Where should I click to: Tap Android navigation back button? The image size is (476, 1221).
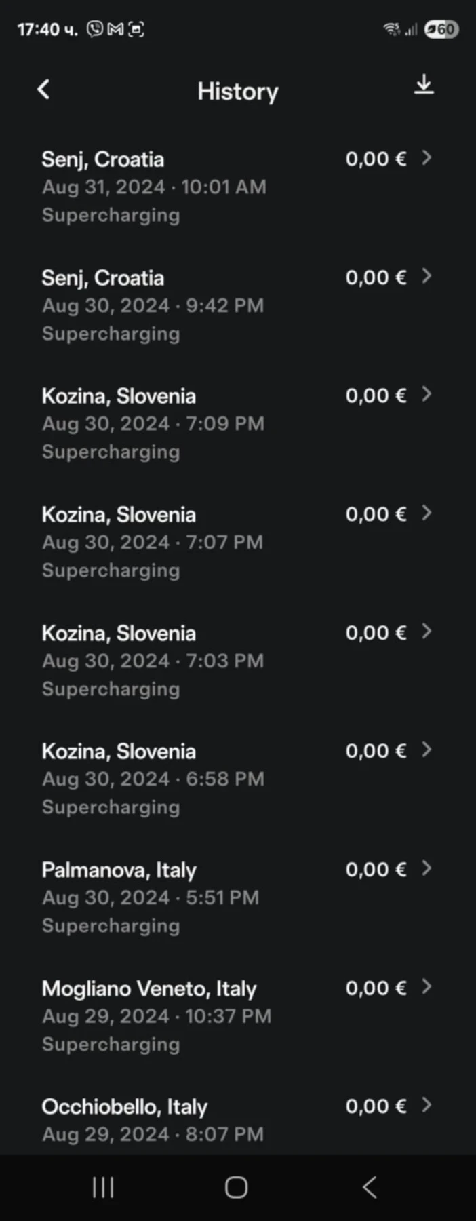click(x=370, y=1187)
